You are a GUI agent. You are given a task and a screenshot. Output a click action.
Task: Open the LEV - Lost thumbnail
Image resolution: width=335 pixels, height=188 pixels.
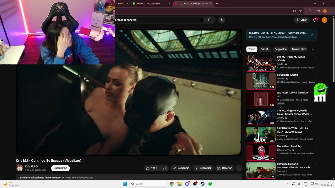click(x=261, y=99)
